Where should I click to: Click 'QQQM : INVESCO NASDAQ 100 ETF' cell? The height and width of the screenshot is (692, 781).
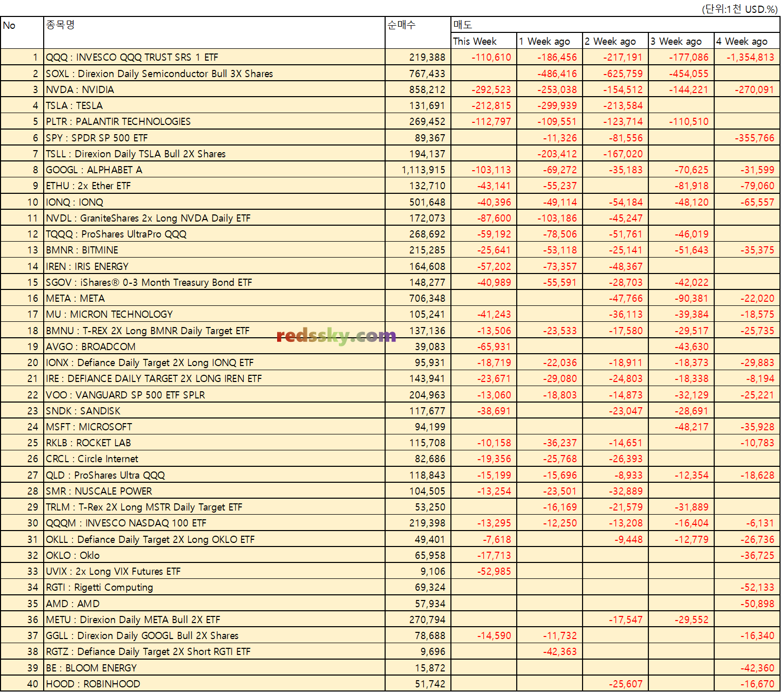(214, 523)
